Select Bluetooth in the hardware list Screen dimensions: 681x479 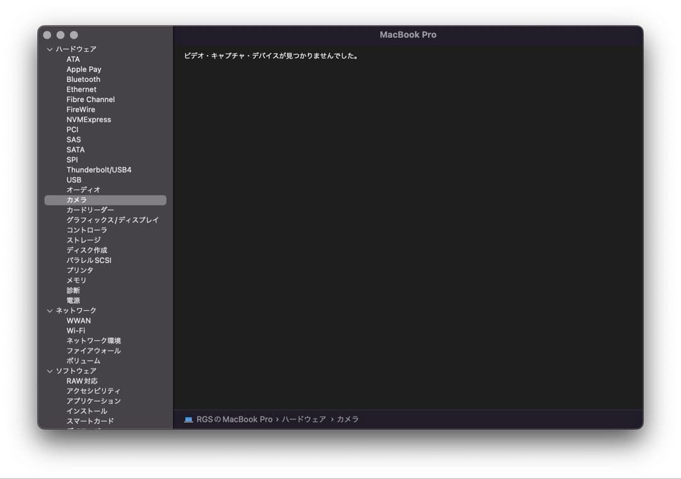(x=83, y=79)
